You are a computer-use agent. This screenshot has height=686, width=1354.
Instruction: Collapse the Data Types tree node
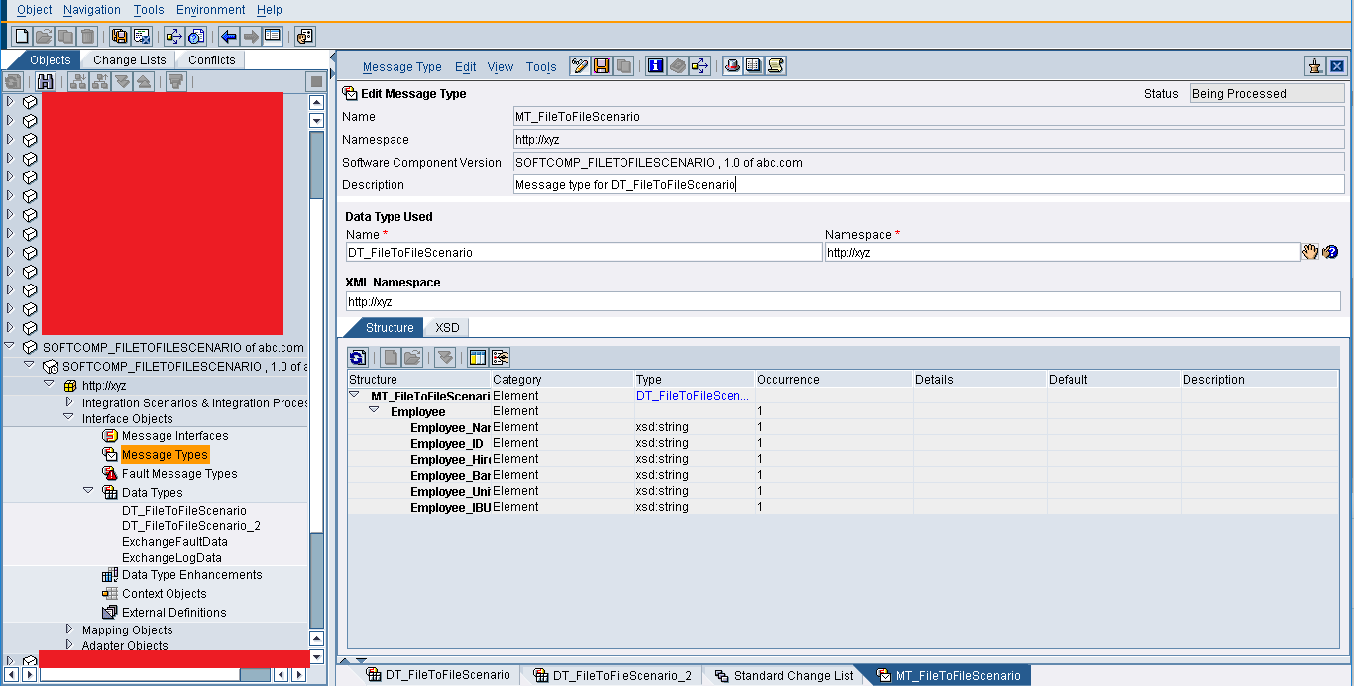pyautogui.click(x=88, y=490)
